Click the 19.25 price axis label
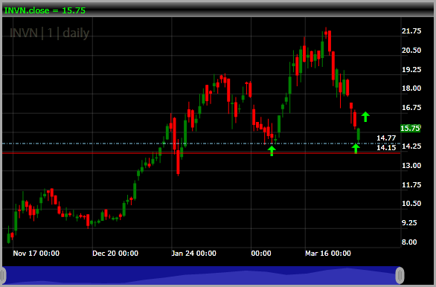 point(411,69)
